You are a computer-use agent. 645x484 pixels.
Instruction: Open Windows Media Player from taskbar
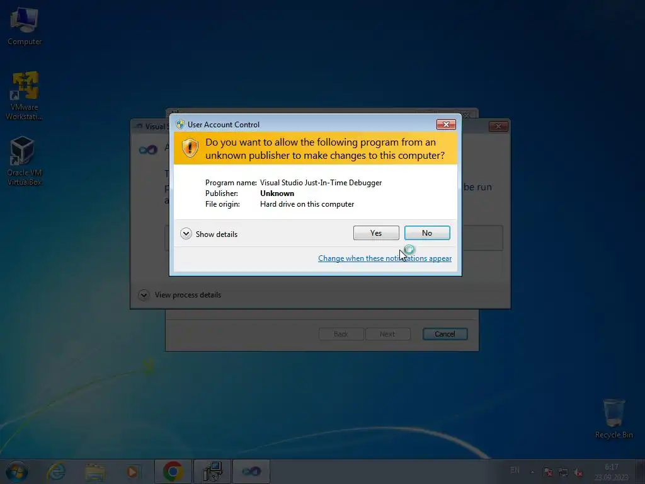pos(132,471)
